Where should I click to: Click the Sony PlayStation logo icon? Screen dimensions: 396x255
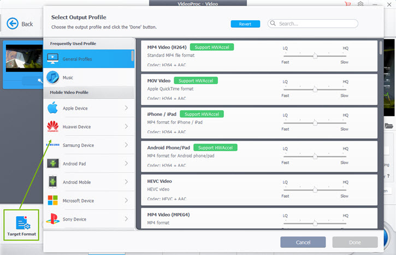tap(53, 218)
